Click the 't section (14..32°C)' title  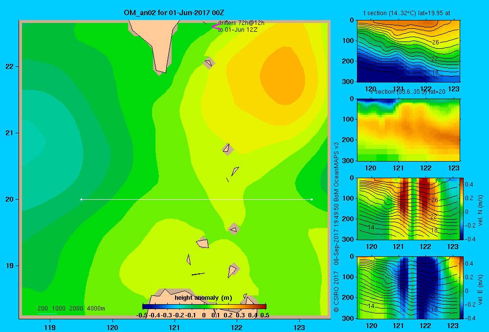tap(407, 13)
